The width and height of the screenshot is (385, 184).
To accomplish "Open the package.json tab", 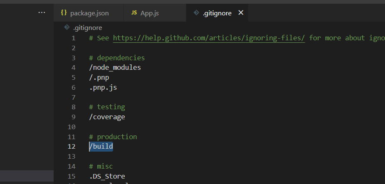I will click(x=89, y=13).
